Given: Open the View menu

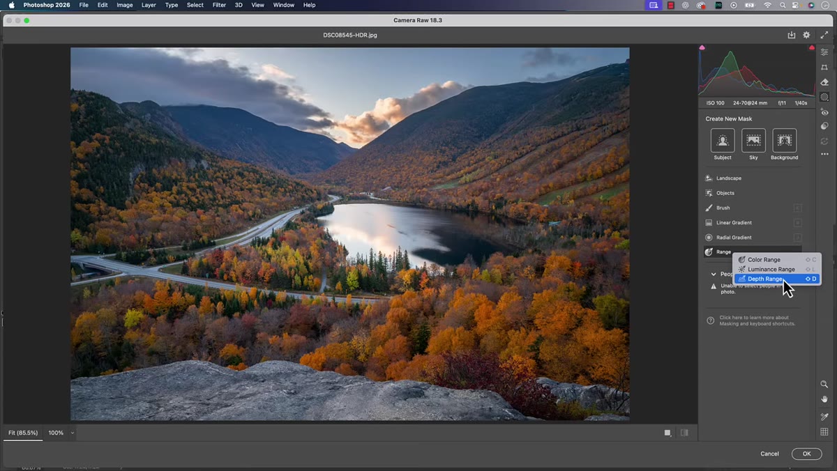Looking at the screenshot, I should [x=257, y=5].
